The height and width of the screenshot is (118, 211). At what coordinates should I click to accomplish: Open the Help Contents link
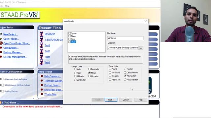[52, 76]
